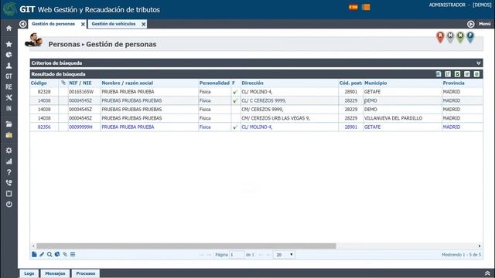Select the orange flag next to Spanish
Image resolution: width=495 pixels, height=278 pixels.
pos(366,7)
